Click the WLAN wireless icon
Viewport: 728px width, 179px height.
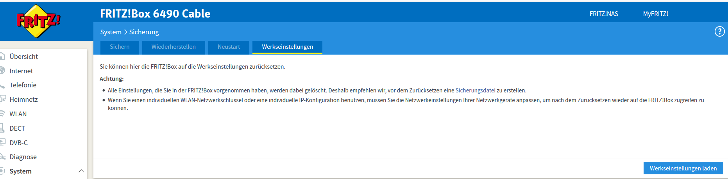point(2,113)
